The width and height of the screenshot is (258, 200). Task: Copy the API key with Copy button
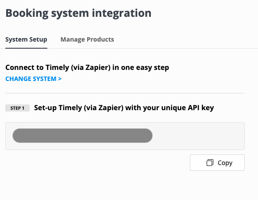(x=217, y=162)
